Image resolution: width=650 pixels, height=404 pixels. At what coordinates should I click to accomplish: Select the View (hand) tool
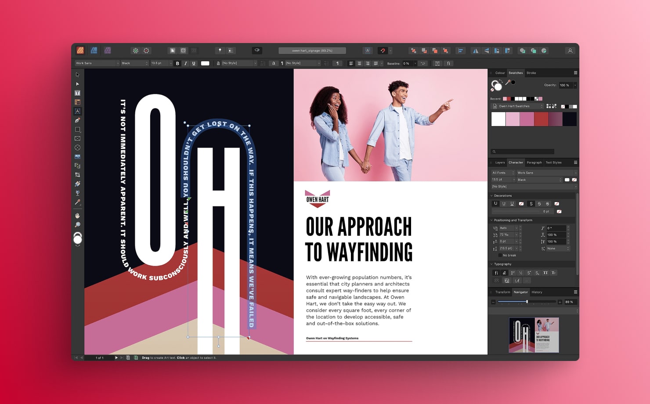[x=78, y=215]
